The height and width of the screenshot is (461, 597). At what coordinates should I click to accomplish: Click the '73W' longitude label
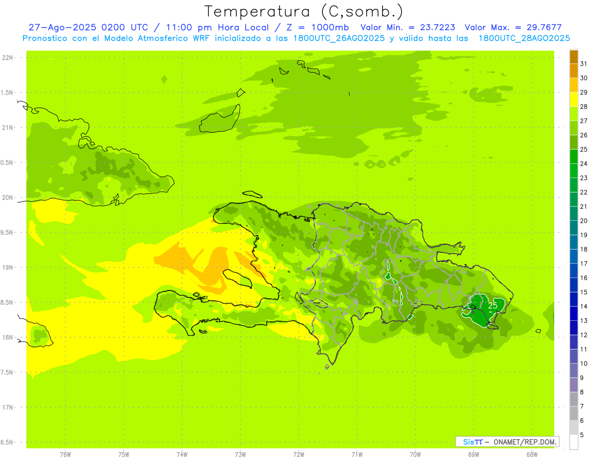(240, 455)
